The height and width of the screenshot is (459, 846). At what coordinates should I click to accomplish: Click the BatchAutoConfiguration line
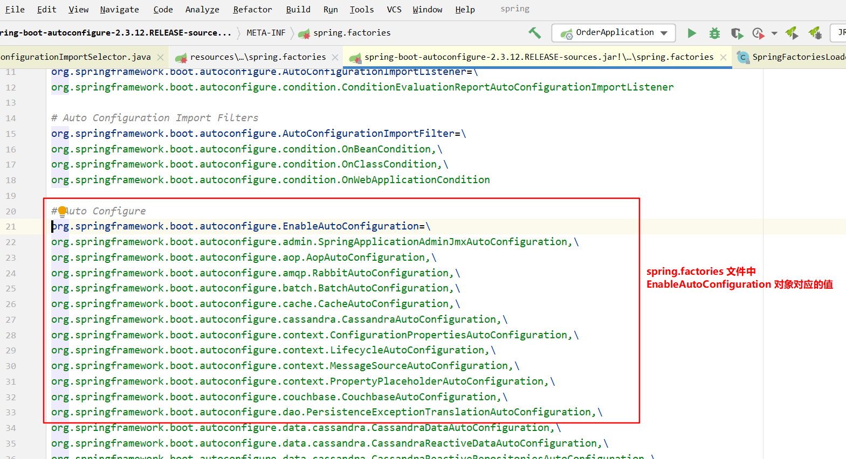tap(256, 288)
